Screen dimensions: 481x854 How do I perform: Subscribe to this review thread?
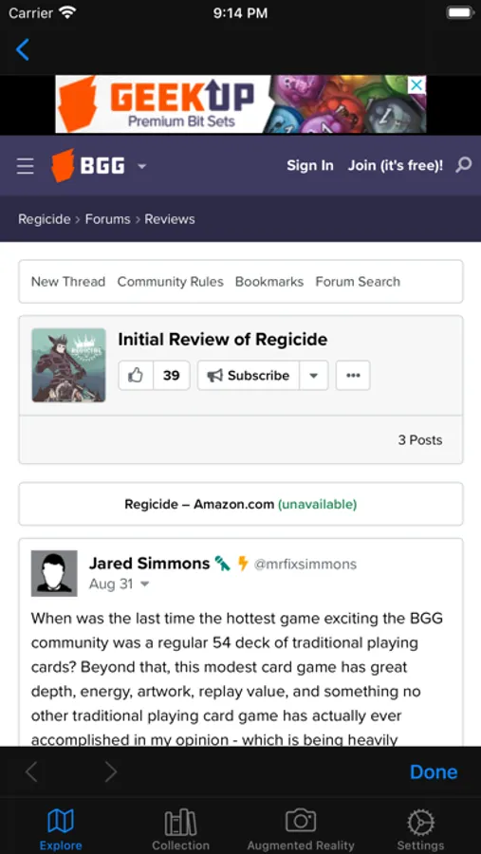coord(249,375)
